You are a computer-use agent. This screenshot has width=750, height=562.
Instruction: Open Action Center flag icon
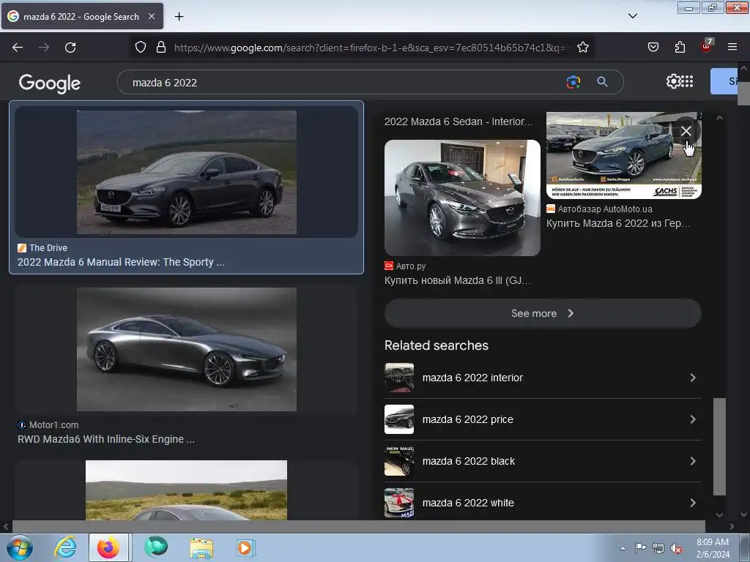point(640,548)
